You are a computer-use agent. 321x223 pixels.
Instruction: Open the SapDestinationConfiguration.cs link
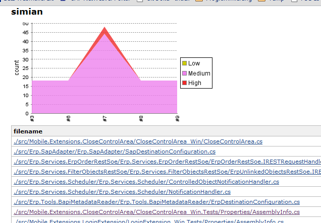(x=115, y=152)
